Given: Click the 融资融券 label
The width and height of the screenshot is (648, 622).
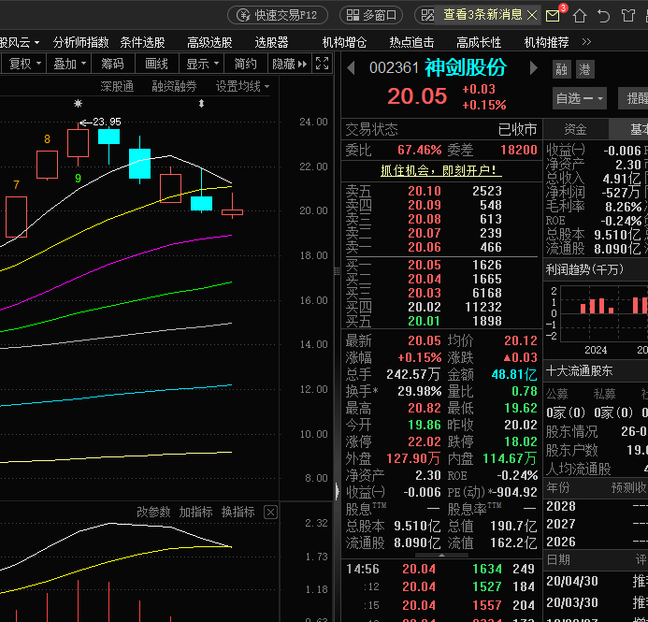Looking at the screenshot, I should click(x=174, y=86).
